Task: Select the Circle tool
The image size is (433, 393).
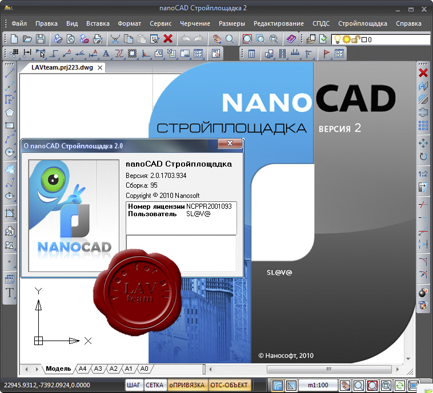Action: coord(9,152)
